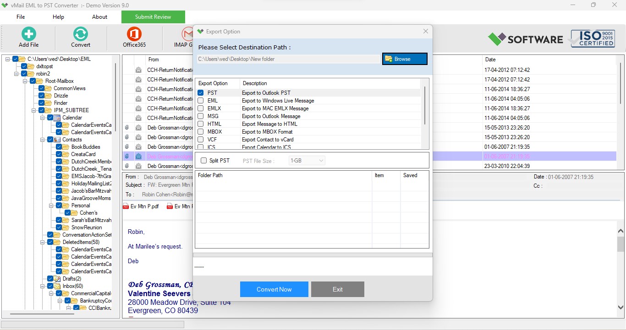Collapse the Calendar tree node

click(x=43, y=118)
